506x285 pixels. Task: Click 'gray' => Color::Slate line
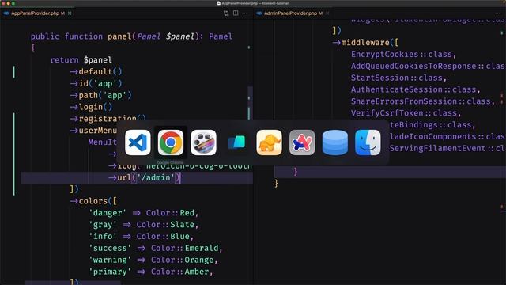tap(144, 224)
